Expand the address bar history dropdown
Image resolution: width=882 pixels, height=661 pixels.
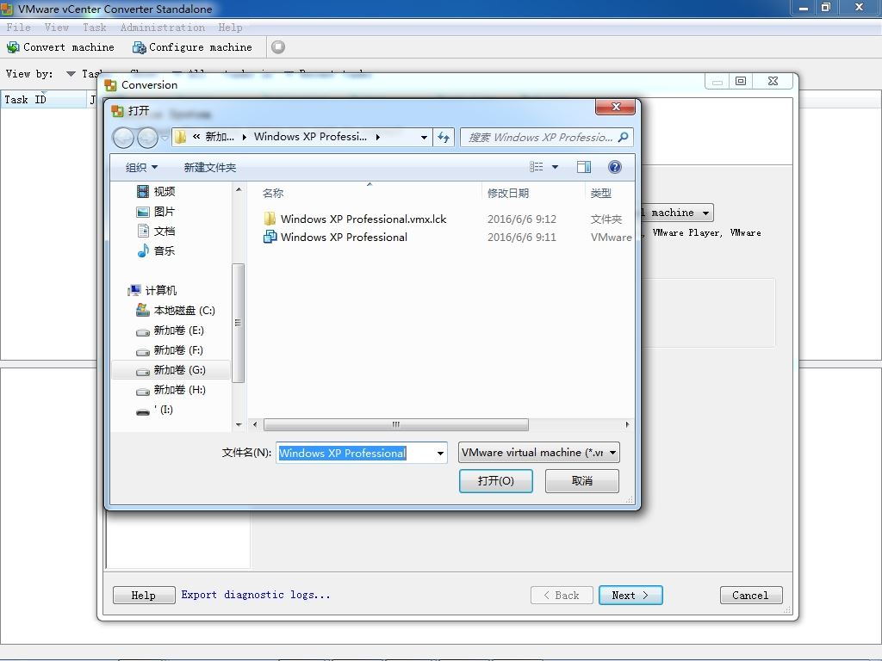tap(424, 137)
